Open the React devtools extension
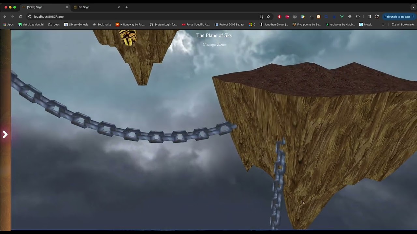The height and width of the screenshot is (234, 417). point(350,17)
